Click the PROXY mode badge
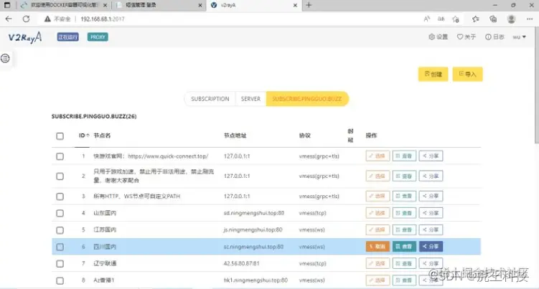Image resolution: width=539 pixels, height=289 pixels. 98,37
